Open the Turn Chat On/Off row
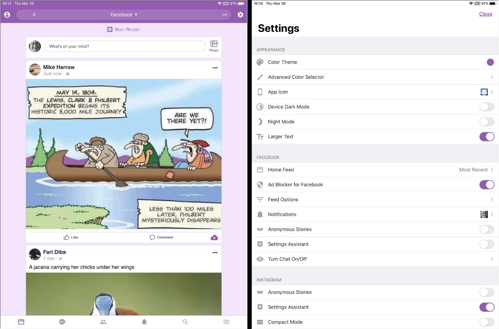The height and width of the screenshot is (329, 499). coord(375,259)
